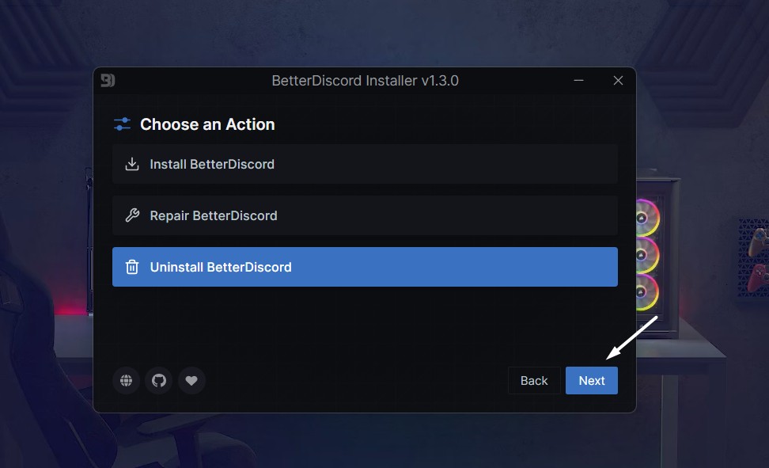
Task: Click the download icon for Install
Action: (132, 165)
